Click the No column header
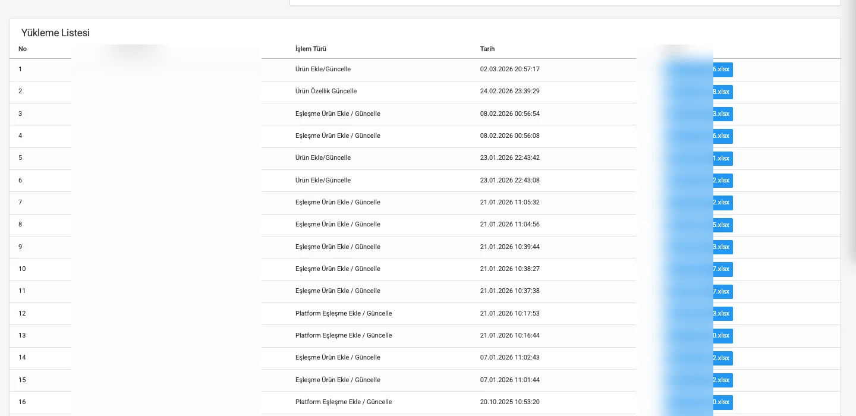 (23, 49)
